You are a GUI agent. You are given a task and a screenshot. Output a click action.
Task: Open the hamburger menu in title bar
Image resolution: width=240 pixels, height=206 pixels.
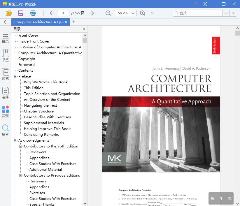[196, 4]
